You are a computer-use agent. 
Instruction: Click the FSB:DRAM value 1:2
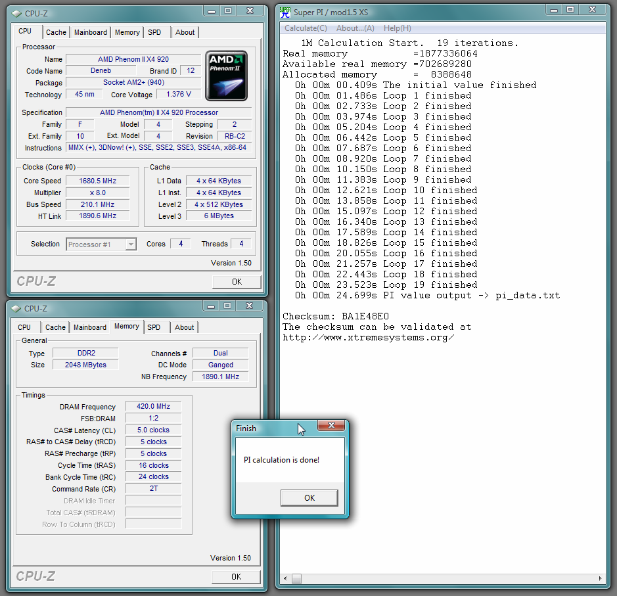pos(154,418)
